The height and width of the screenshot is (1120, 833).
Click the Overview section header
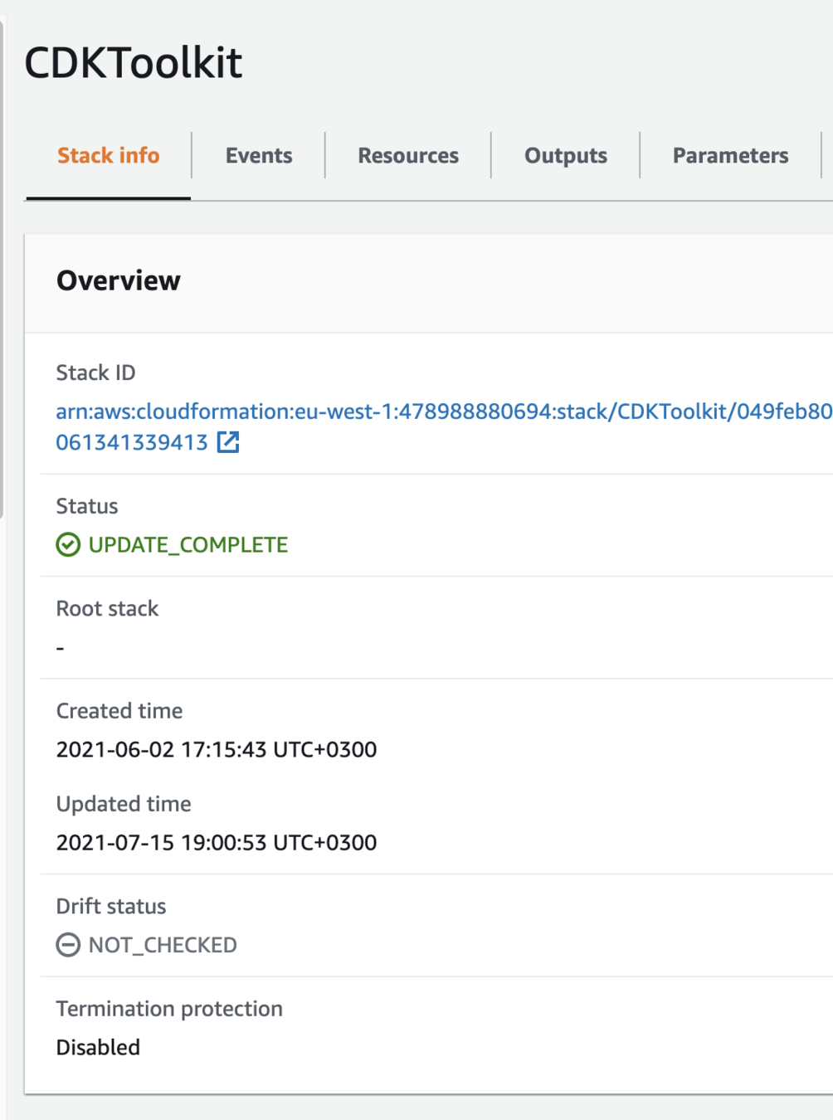tap(119, 280)
